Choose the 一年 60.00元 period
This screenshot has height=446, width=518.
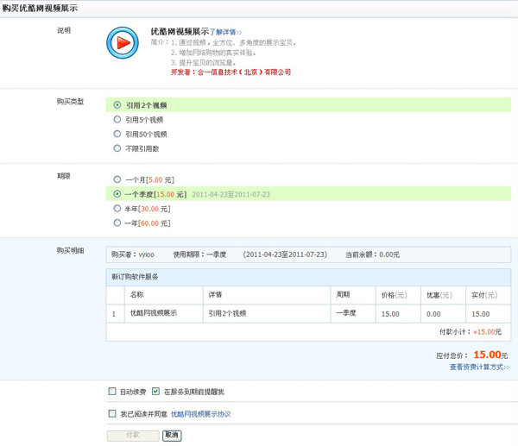point(117,223)
